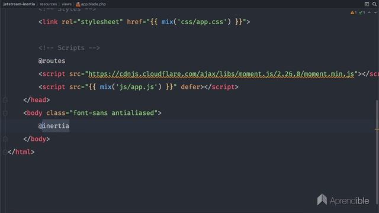Collapse the body opening tag fold marker

tap(5, 113)
